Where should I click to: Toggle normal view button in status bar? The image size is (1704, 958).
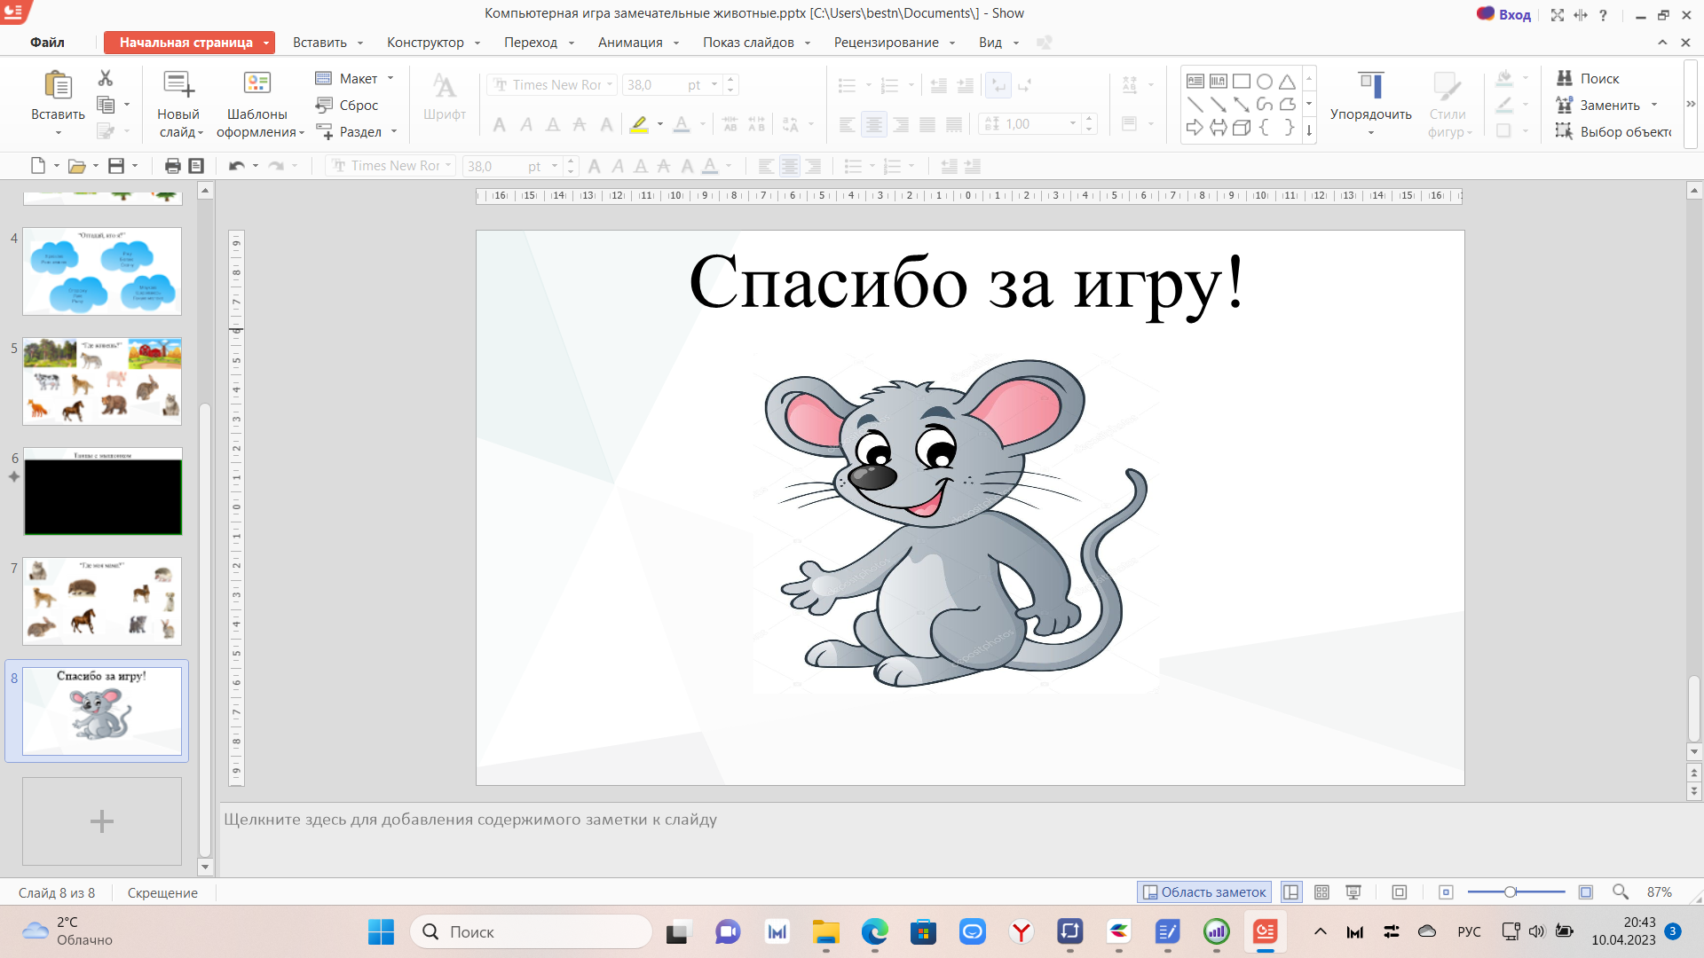click(x=1291, y=892)
